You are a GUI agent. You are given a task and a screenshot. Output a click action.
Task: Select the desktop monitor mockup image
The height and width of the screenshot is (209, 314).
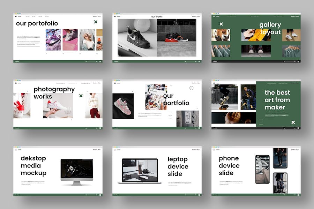[77, 171]
